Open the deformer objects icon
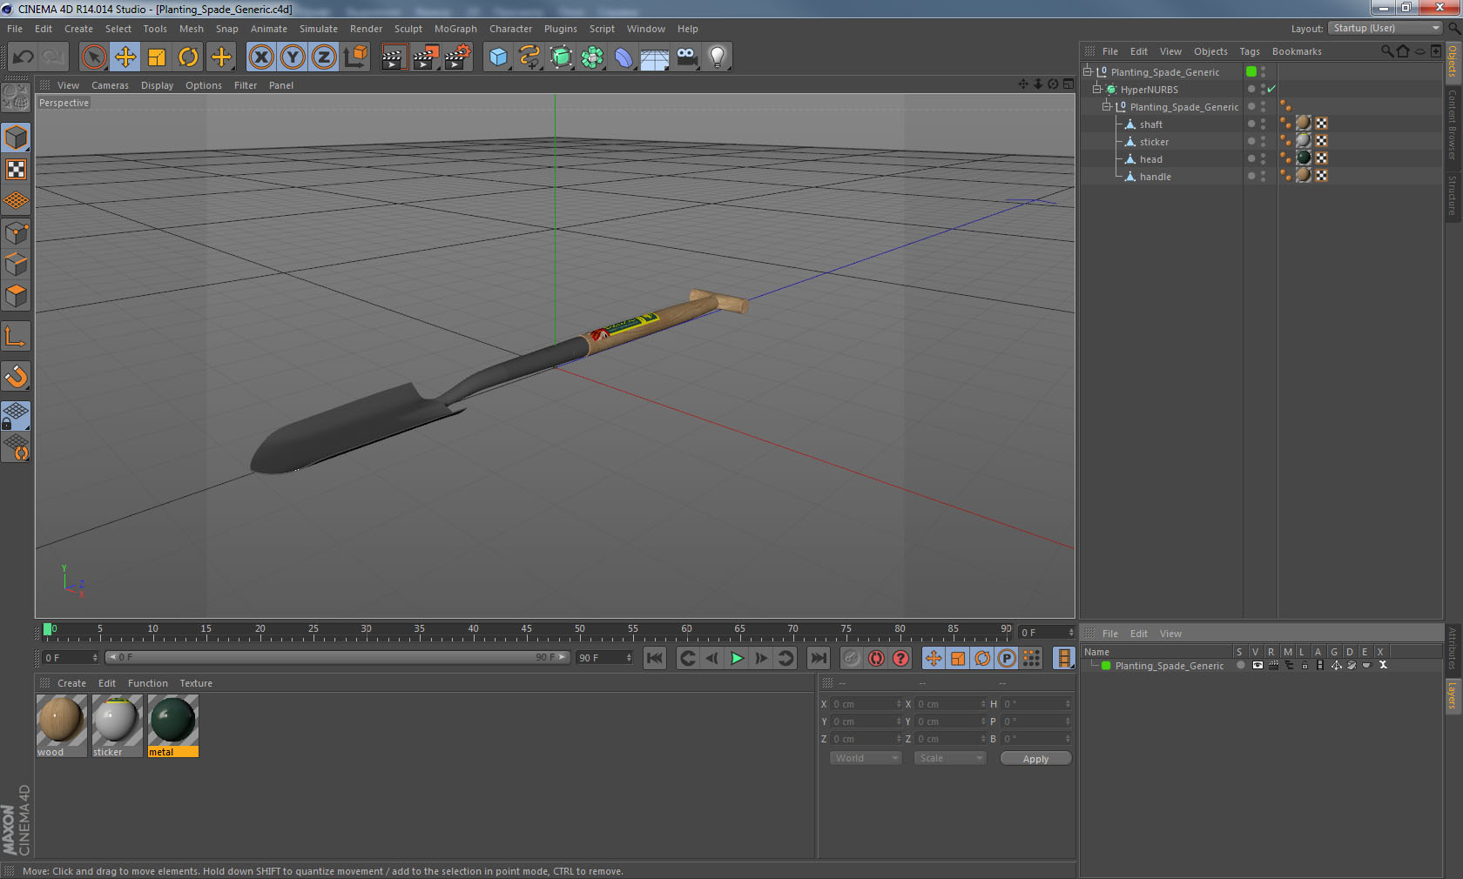The height and width of the screenshot is (879, 1463). pos(624,57)
